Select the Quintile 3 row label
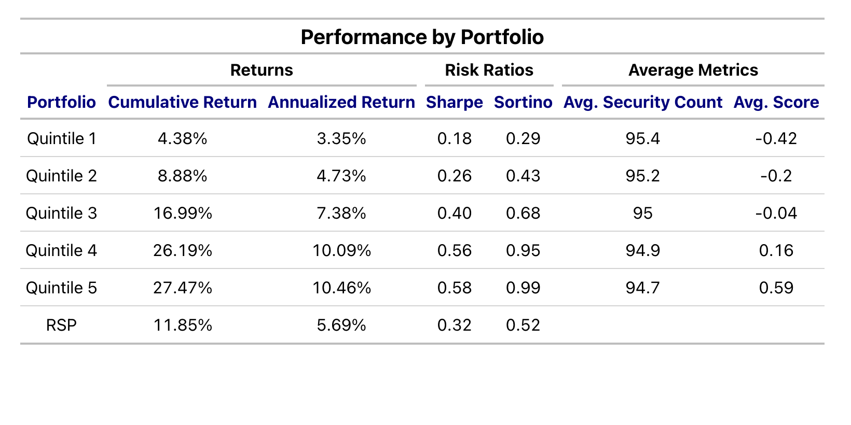This screenshot has width=851, height=425. click(x=61, y=213)
